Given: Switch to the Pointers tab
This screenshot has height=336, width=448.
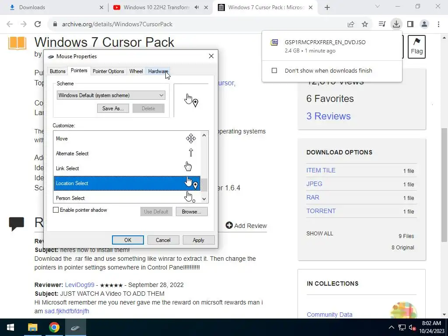Looking at the screenshot, I should 79,70.
